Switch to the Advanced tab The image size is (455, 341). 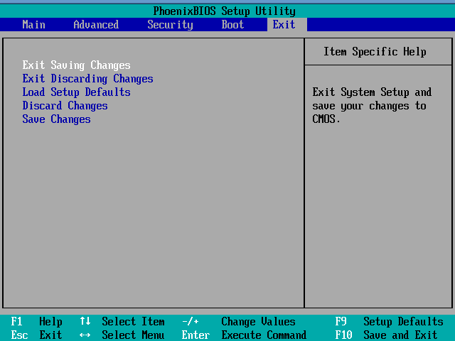click(96, 25)
